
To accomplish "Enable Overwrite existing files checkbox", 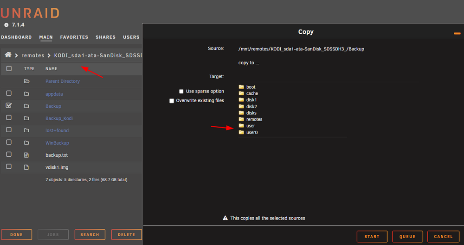I will coord(172,101).
